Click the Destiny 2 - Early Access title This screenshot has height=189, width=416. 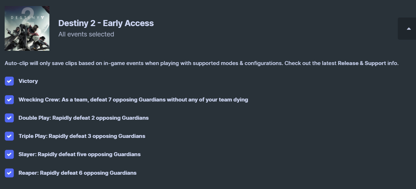pos(106,23)
